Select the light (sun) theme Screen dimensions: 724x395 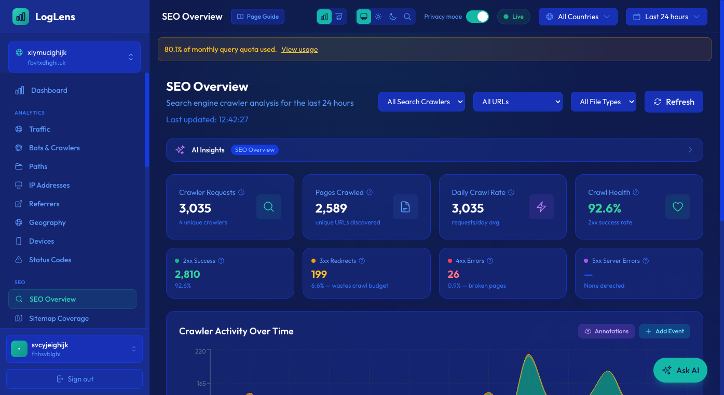(378, 17)
